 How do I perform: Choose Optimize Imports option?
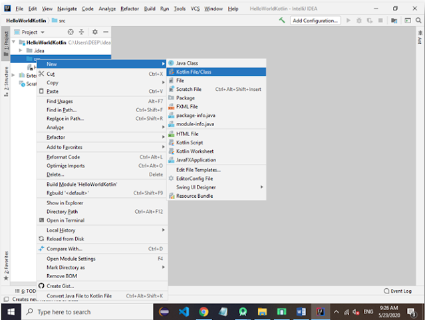[x=102, y=165]
